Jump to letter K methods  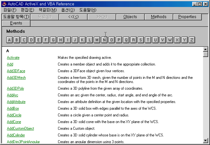pos(82,40)
